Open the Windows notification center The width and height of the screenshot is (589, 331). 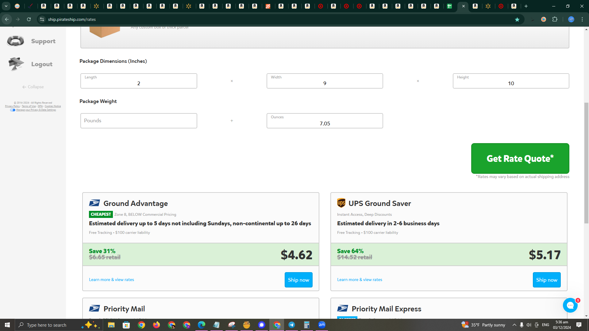579,325
